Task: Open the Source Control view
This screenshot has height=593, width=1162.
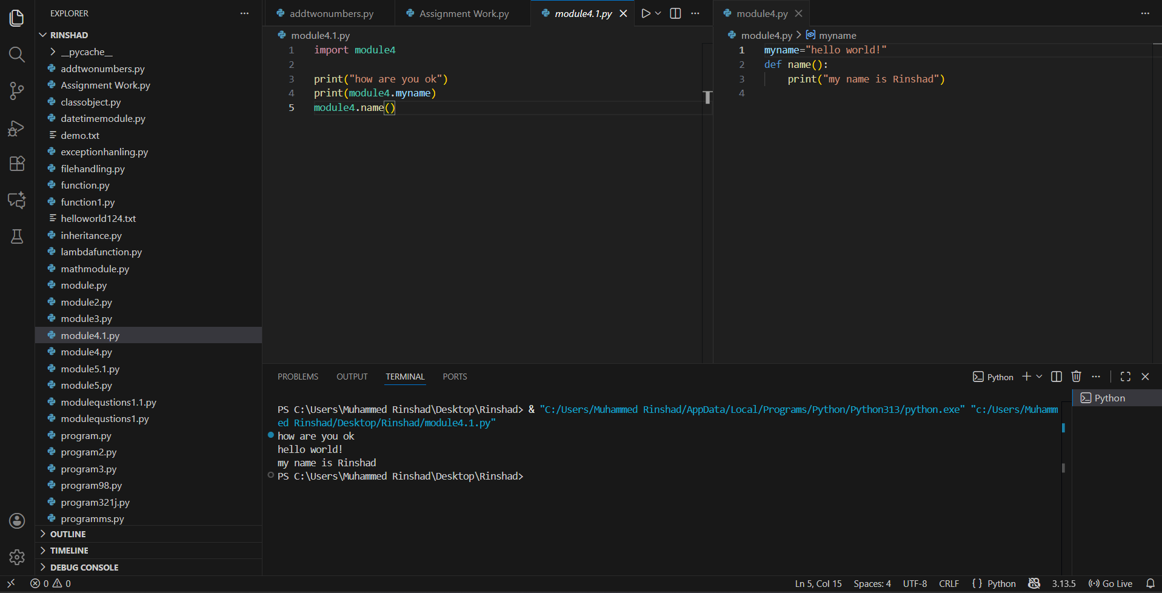Action: pyautogui.click(x=16, y=91)
